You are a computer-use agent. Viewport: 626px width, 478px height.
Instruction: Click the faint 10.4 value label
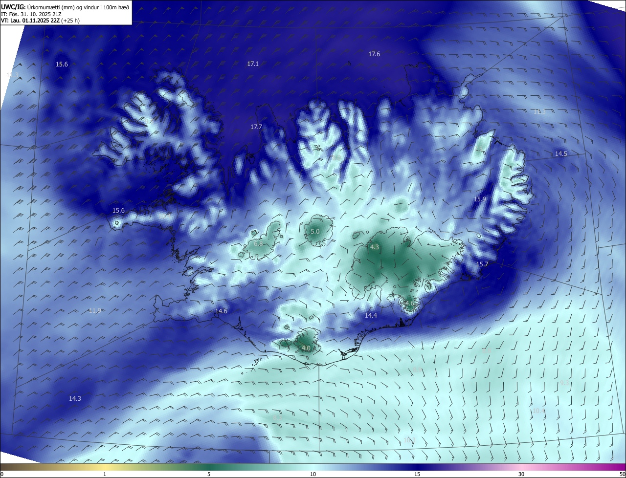coord(538,411)
